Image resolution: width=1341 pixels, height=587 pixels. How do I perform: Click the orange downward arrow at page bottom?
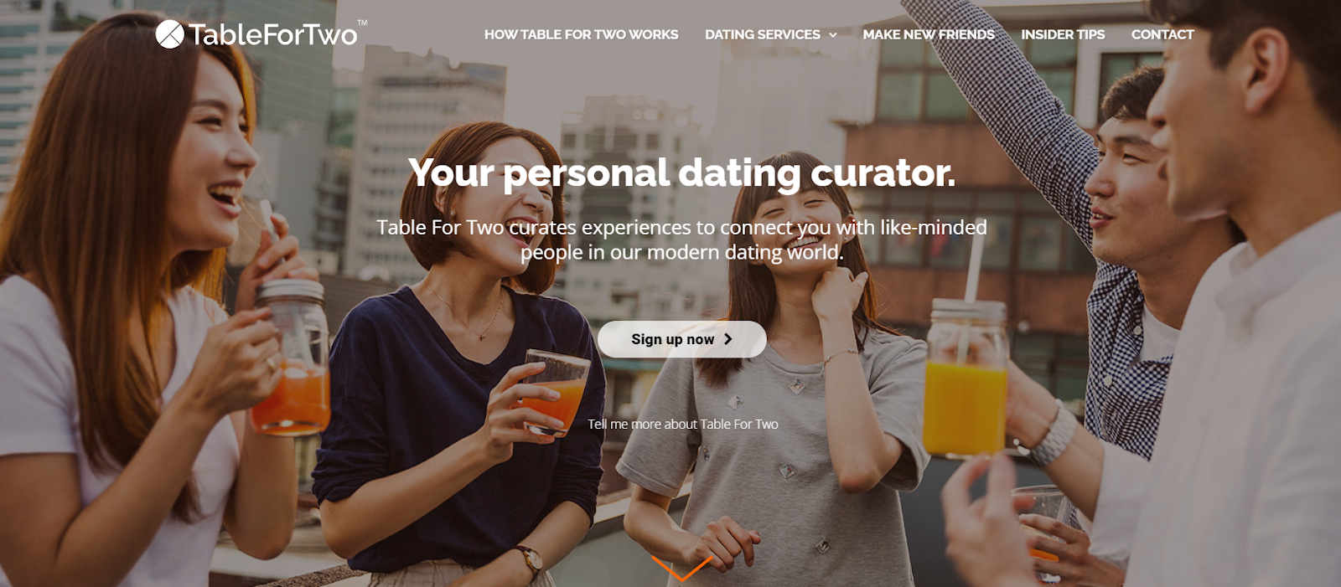tap(681, 568)
